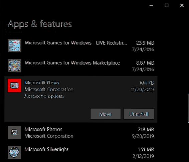Click the red Microsoft News icon
Viewport: 189px width, 162px height.
pyautogui.click(x=14, y=86)
